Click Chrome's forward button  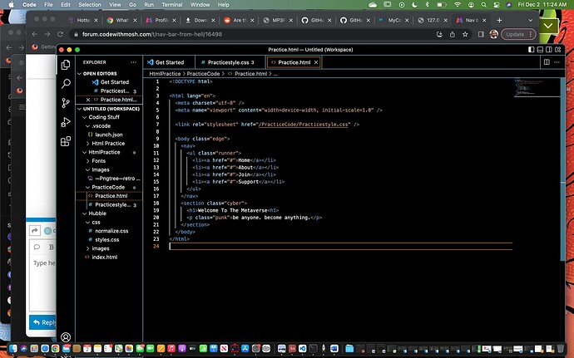[x=47, y=34]
